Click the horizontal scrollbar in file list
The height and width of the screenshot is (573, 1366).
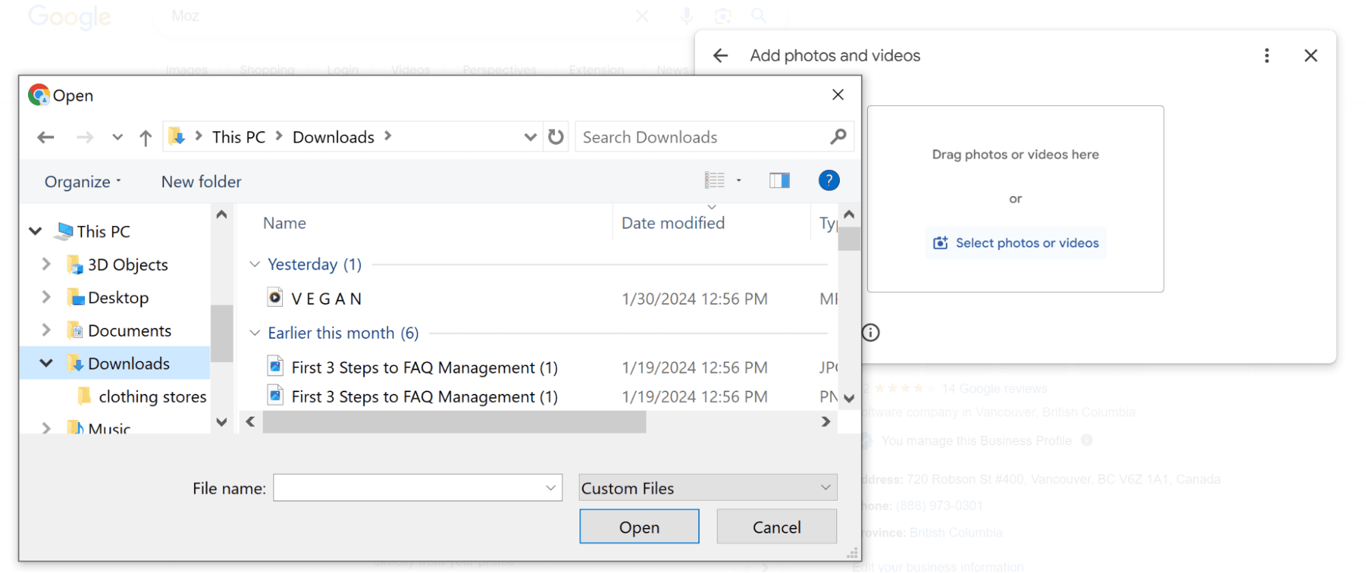454,422
